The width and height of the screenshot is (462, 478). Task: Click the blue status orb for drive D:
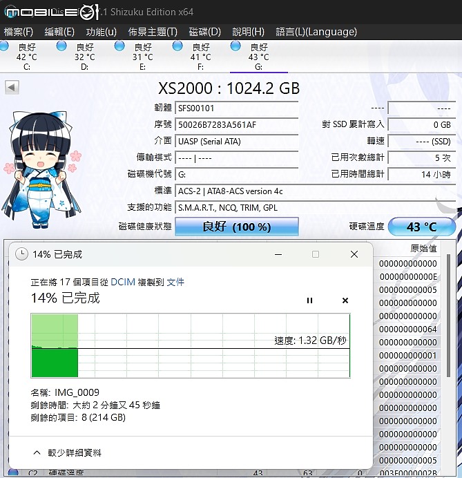[x=61, y=46]
